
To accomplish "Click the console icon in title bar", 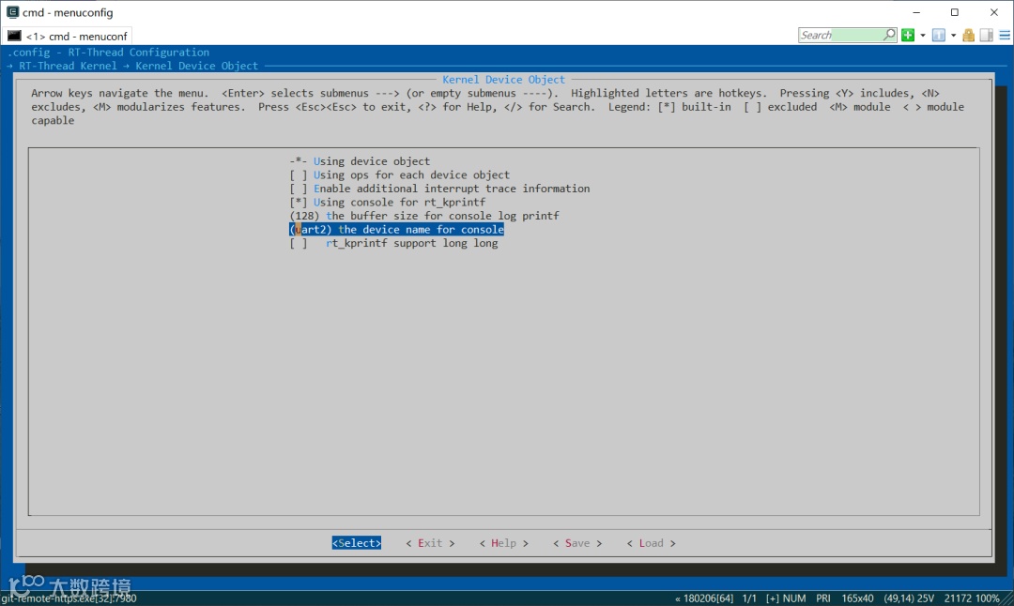I will click(x=12, y=12).
